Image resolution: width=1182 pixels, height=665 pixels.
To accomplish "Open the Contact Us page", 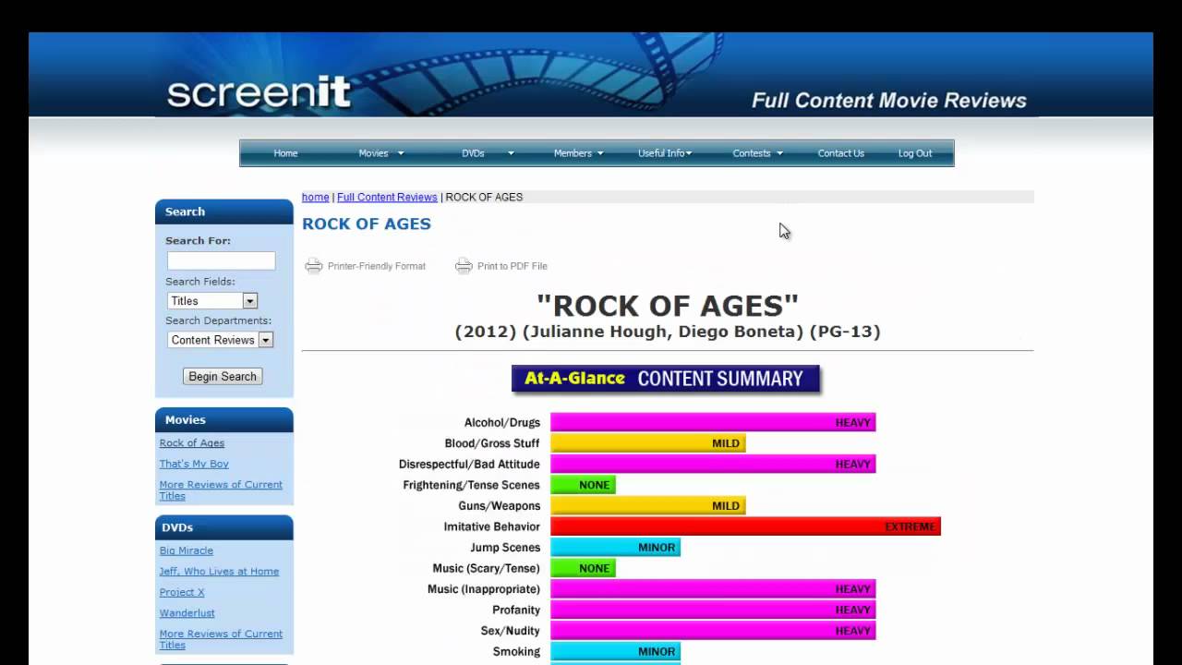I will tap(840, 153).
